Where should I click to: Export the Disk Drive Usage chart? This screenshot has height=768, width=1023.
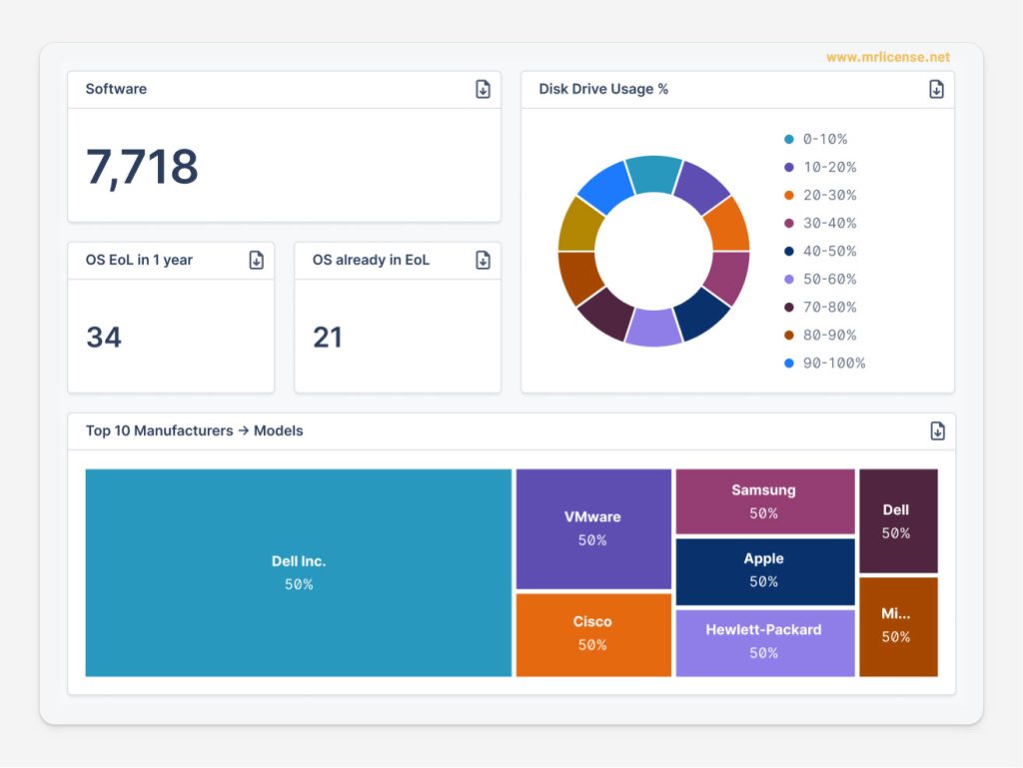(x=936, y=89)
